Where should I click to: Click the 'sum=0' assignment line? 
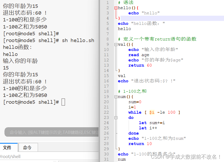pos(135,102)
